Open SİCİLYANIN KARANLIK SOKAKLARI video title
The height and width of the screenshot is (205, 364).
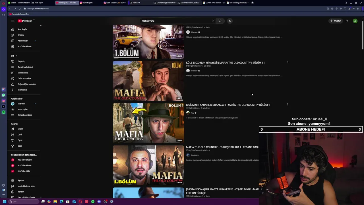point(228,105)
